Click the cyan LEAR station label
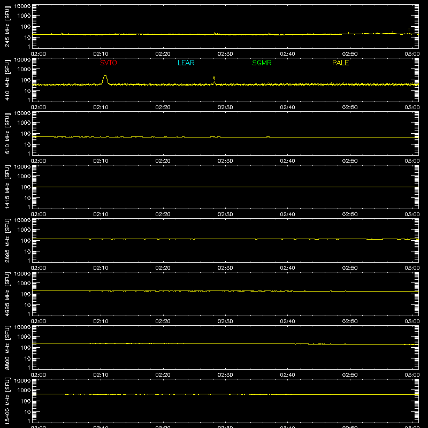428x428 pixels. point(186,63)
